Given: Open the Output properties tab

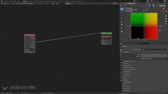Looking at the screenshot, I should (x=121, y=52).
